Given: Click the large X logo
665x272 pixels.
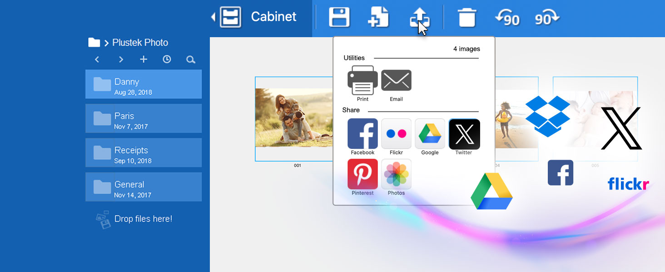Looking at the screenshot, I should (x=621, y=128).
